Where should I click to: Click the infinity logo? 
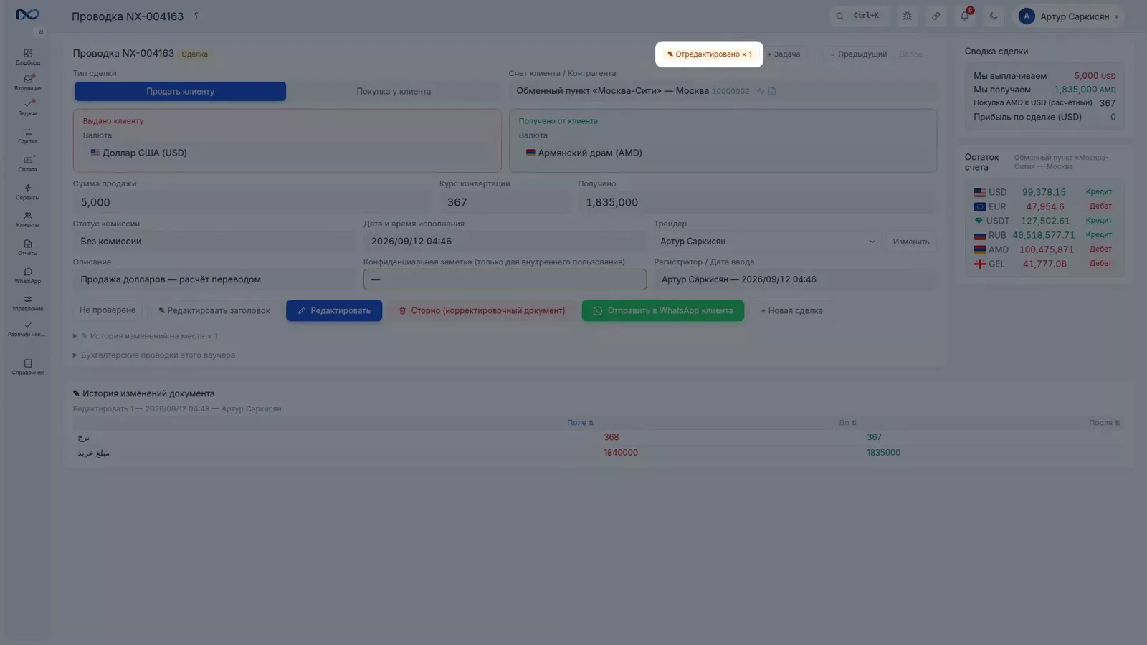point(27,14)
